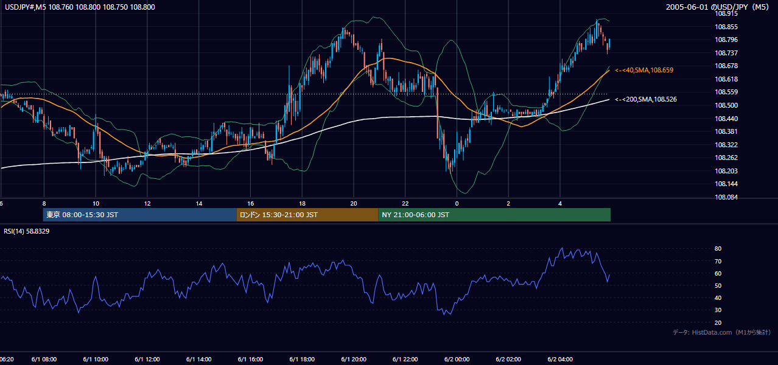
Task: Click the 6/2 00:00 bottom time label
Action: 457,360
